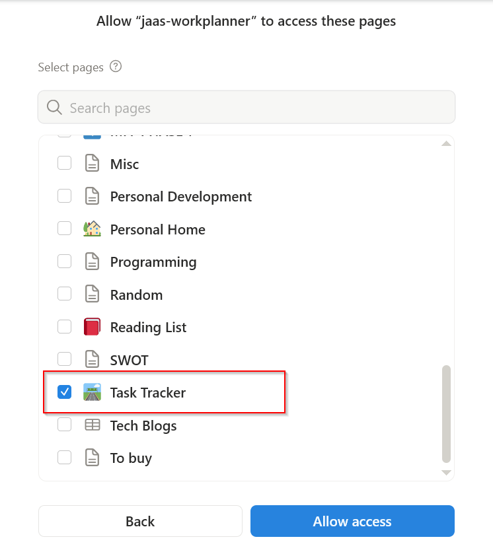Image resolution: width=493 pixels, height=560 pixels.
Task: Click inside the Search pages field
Action: click(198, 107)
